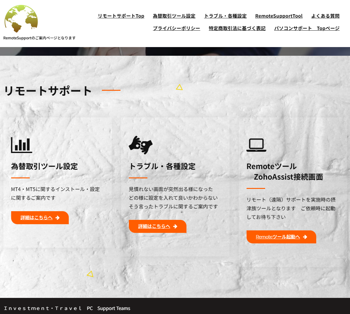
Task: Go to パソコンサポート Topページ link
Action: 307,28
